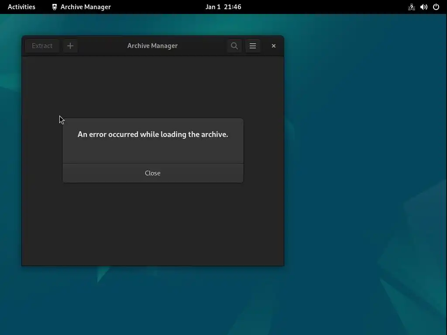
Task: Open the Archive Manager app menu in top bar
Action: tap(82, 7)
